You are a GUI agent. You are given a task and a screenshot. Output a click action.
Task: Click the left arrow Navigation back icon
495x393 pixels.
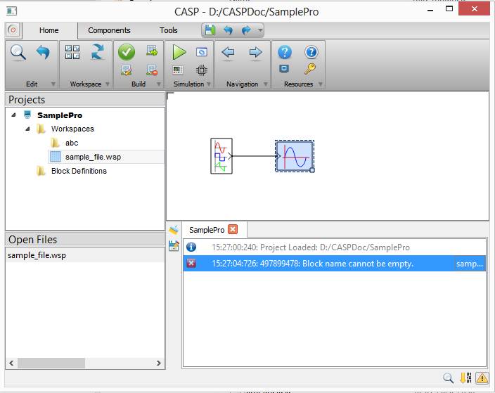point(228,52)
